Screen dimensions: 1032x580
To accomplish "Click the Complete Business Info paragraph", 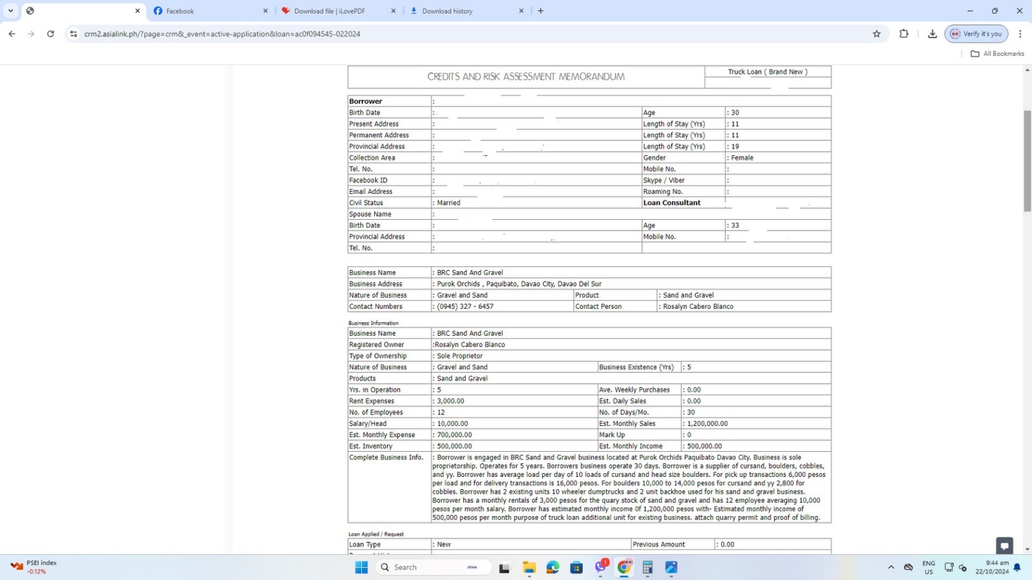I will tap(629, 487).
